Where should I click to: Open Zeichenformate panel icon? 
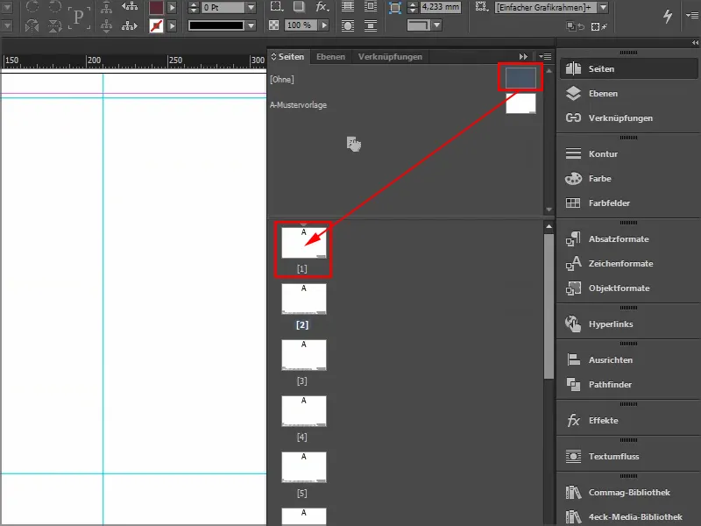573,264
